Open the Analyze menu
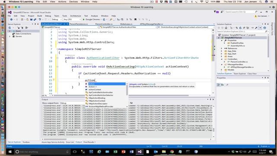 pyautogui.click(x=94, y=16)
